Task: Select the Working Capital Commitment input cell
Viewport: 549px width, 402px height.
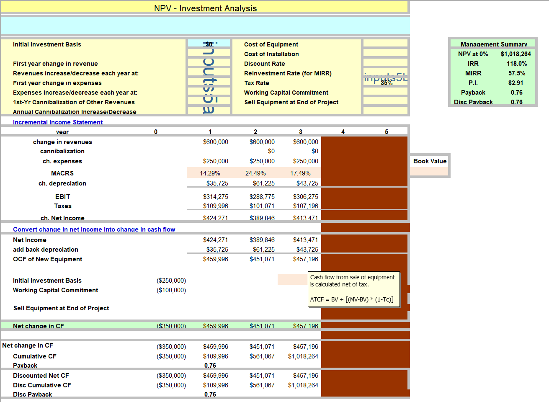Action: 385,92
